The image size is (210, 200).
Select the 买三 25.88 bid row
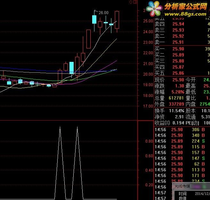(182, 61)
